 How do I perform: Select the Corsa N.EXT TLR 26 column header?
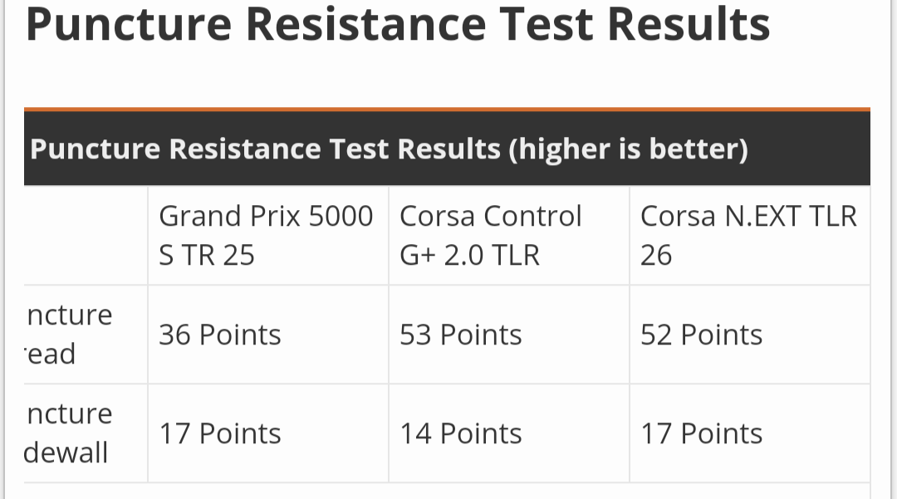click(747, 235)
